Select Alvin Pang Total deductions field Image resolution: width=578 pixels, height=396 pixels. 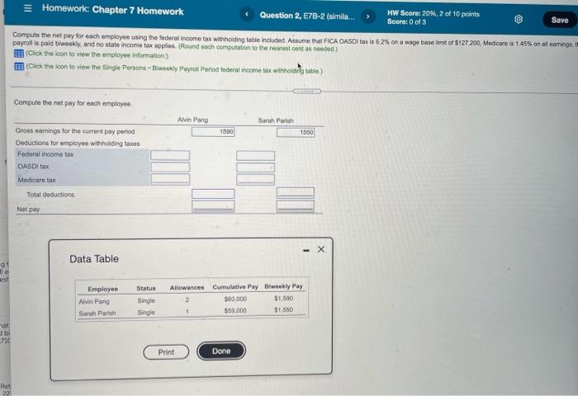pos(213,194)
